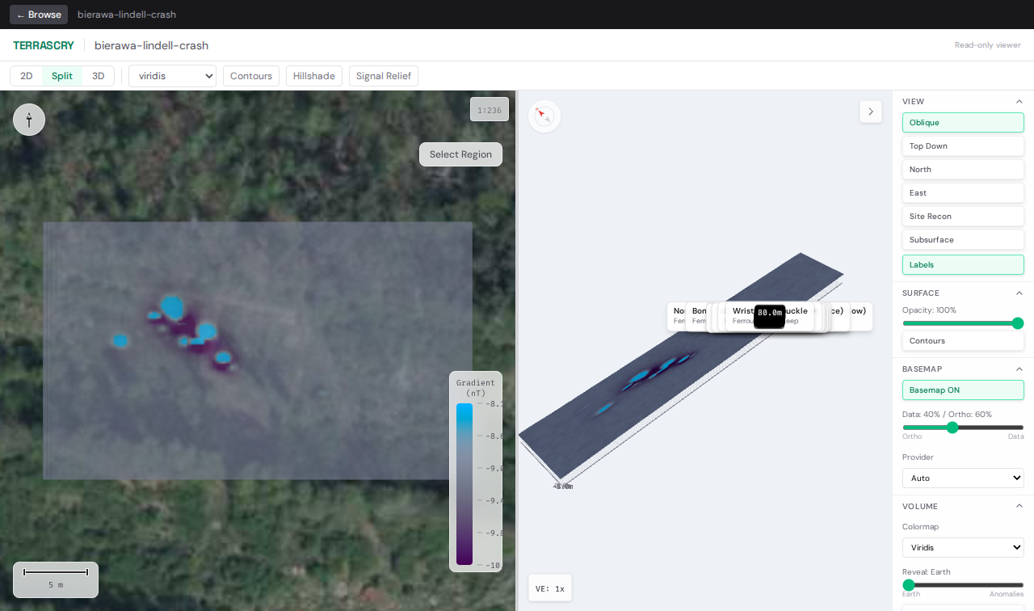Screen dimensions: 1034x611
Task: Turn the Basemap off
Action: 962,390
